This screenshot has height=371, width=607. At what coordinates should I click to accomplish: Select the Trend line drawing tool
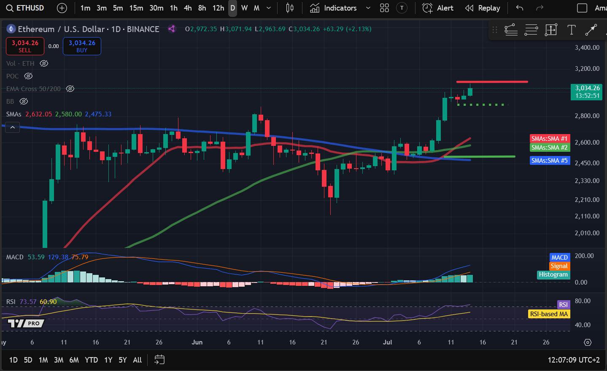(591, 30)
